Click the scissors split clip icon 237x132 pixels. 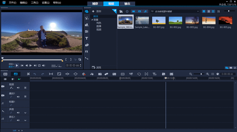pos(75,60)
